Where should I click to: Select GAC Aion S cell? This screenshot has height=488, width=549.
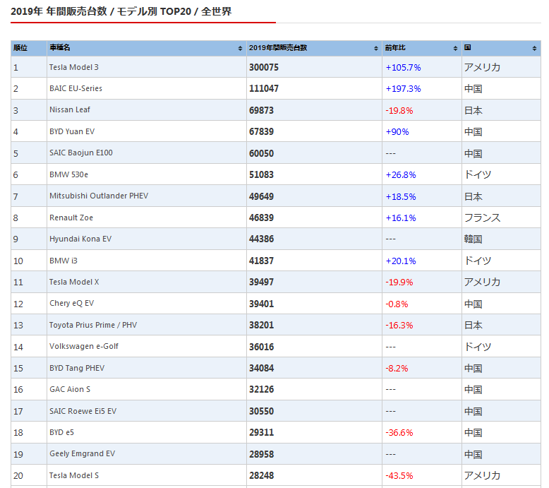[x=147, y=389]
